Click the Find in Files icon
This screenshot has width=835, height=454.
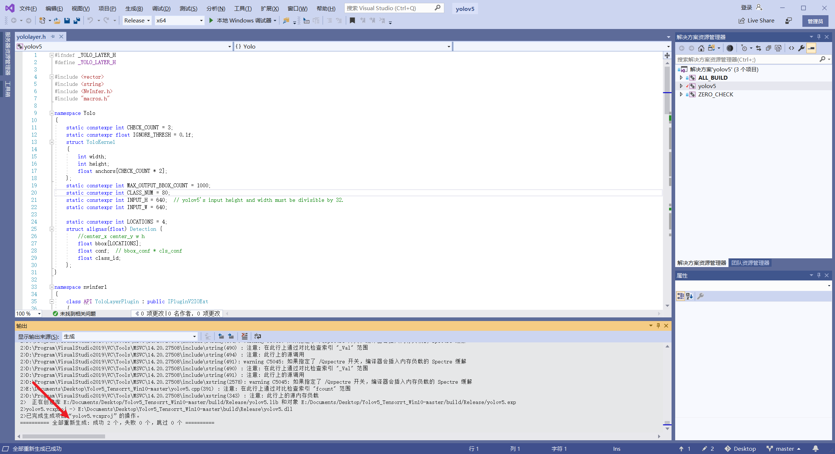pyautogui.click(x=286, y=21)
